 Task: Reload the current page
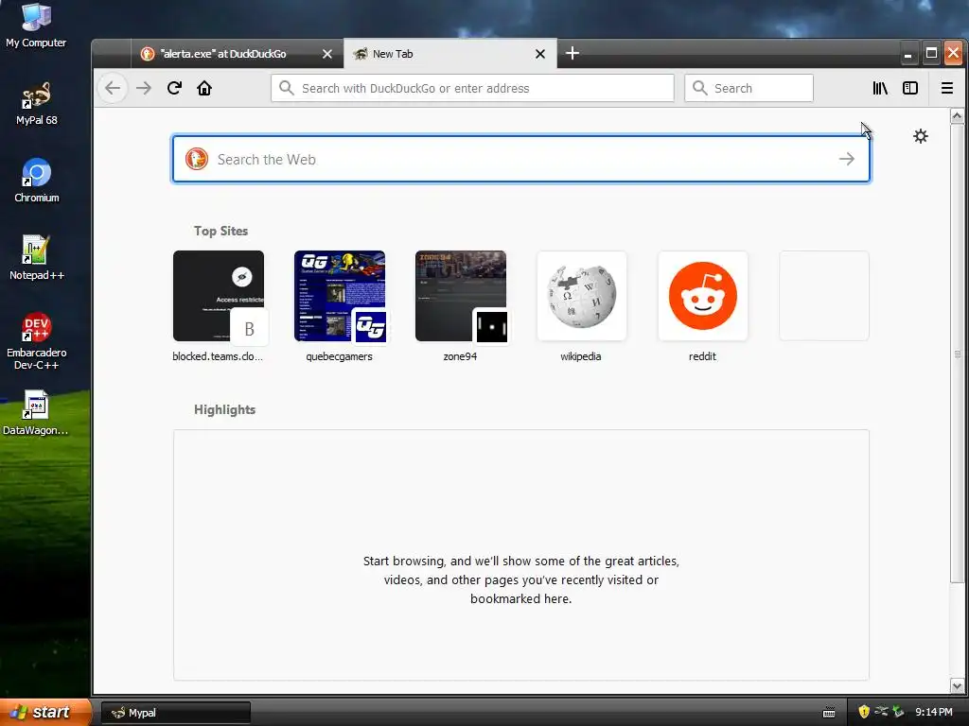tap(174, 88)
